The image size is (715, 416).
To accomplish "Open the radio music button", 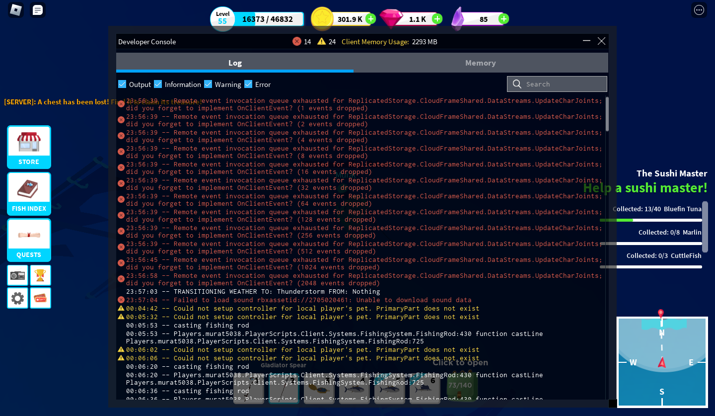I will [x=17, y=275].
